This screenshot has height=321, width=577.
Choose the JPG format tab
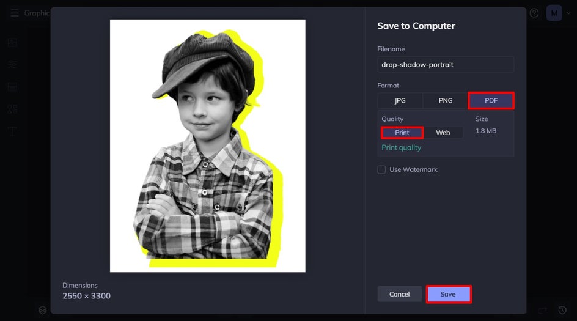[400, 100]
